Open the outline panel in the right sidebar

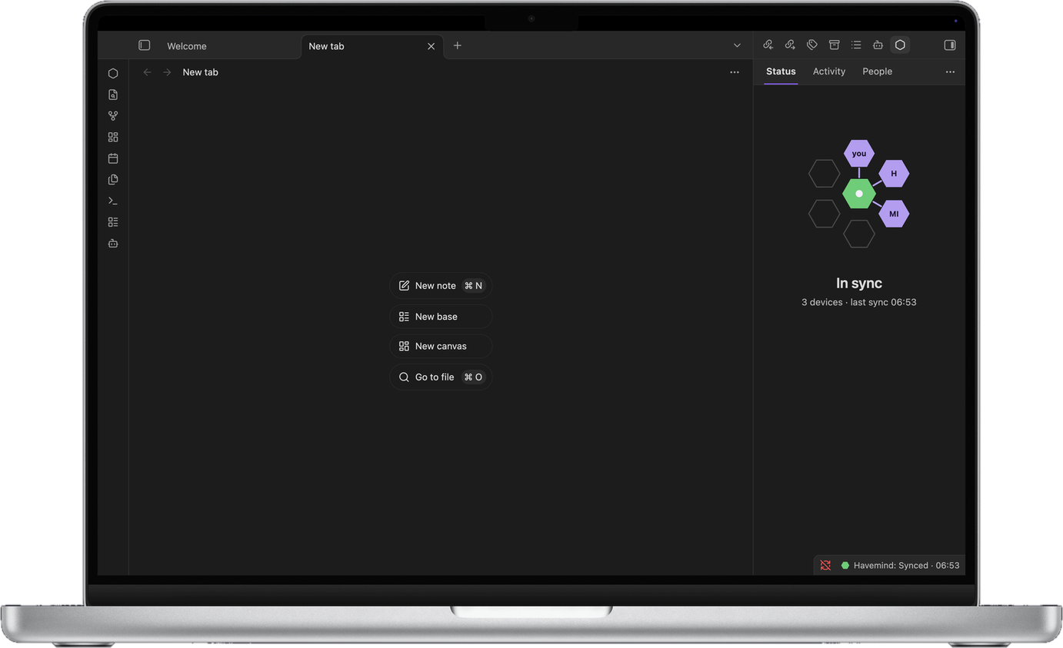856,45
